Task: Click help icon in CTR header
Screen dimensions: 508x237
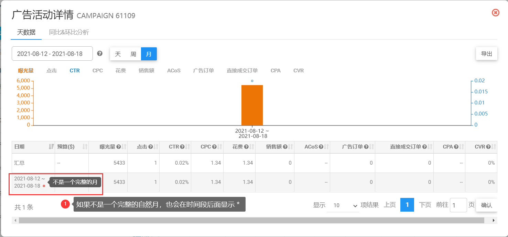Action: pos(183,147)
